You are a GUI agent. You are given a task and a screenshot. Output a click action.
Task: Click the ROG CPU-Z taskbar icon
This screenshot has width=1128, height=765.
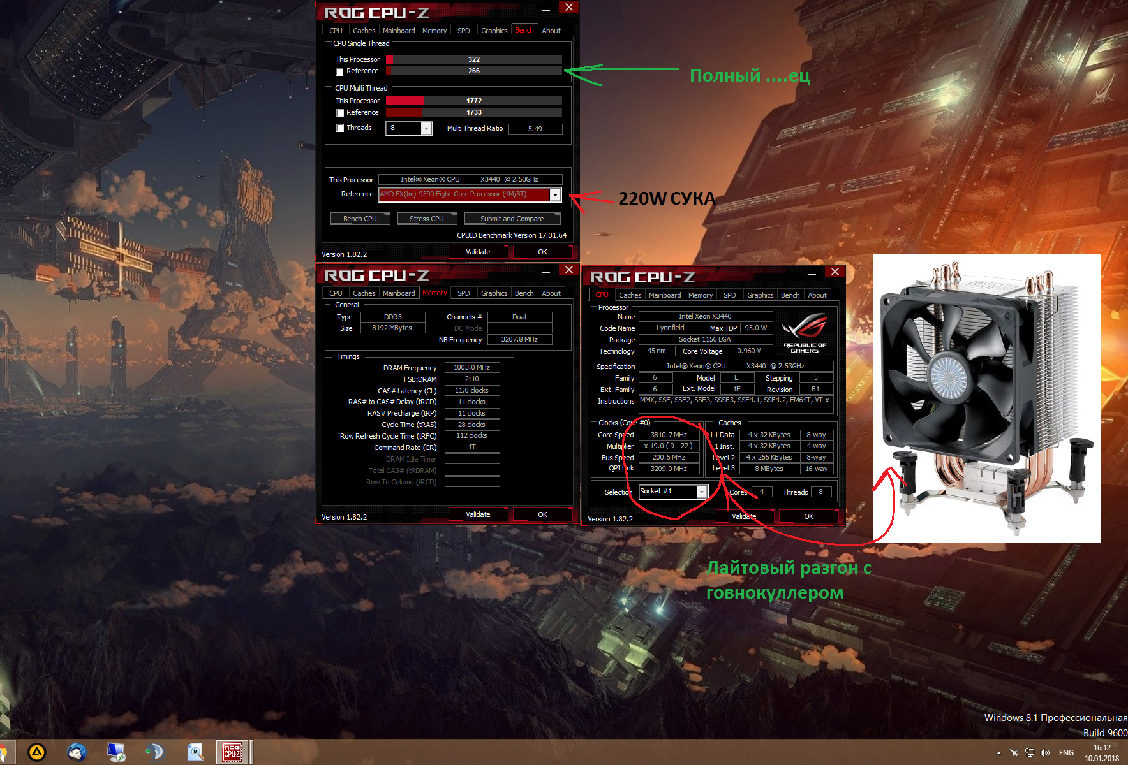(x=232, y=752)
